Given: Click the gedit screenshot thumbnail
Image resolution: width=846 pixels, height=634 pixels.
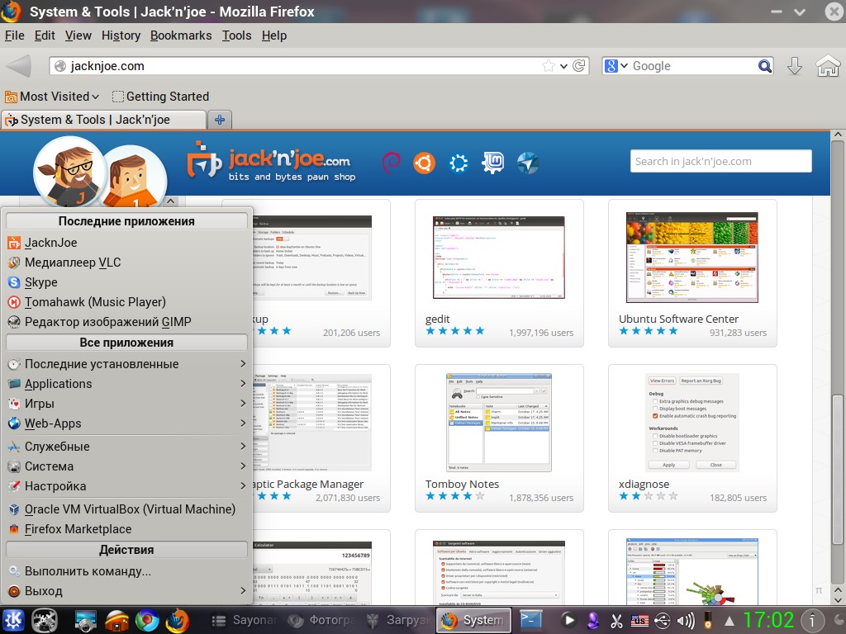Looking at the screenshot, I should [x=499, y=258].
